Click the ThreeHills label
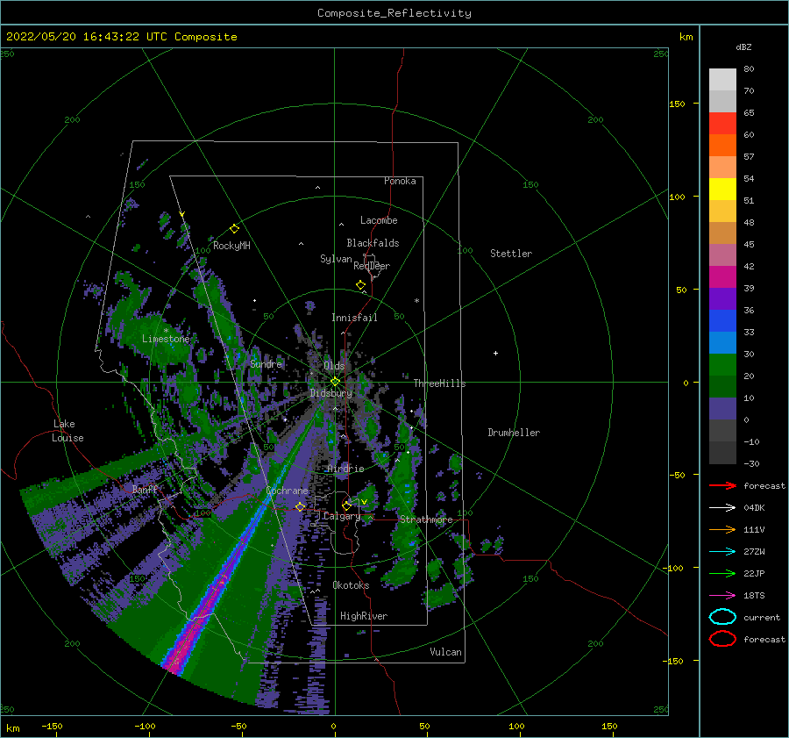Screen dimensions: 789x738 439,383
